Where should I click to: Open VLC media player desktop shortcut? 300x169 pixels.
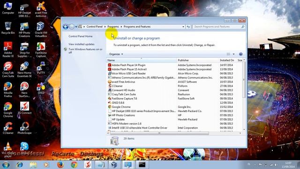click(8, 149)
